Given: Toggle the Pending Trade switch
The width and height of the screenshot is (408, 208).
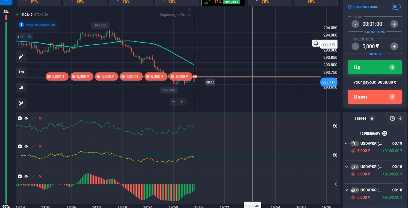Looking at the screenshot, I should pos(396,7).
